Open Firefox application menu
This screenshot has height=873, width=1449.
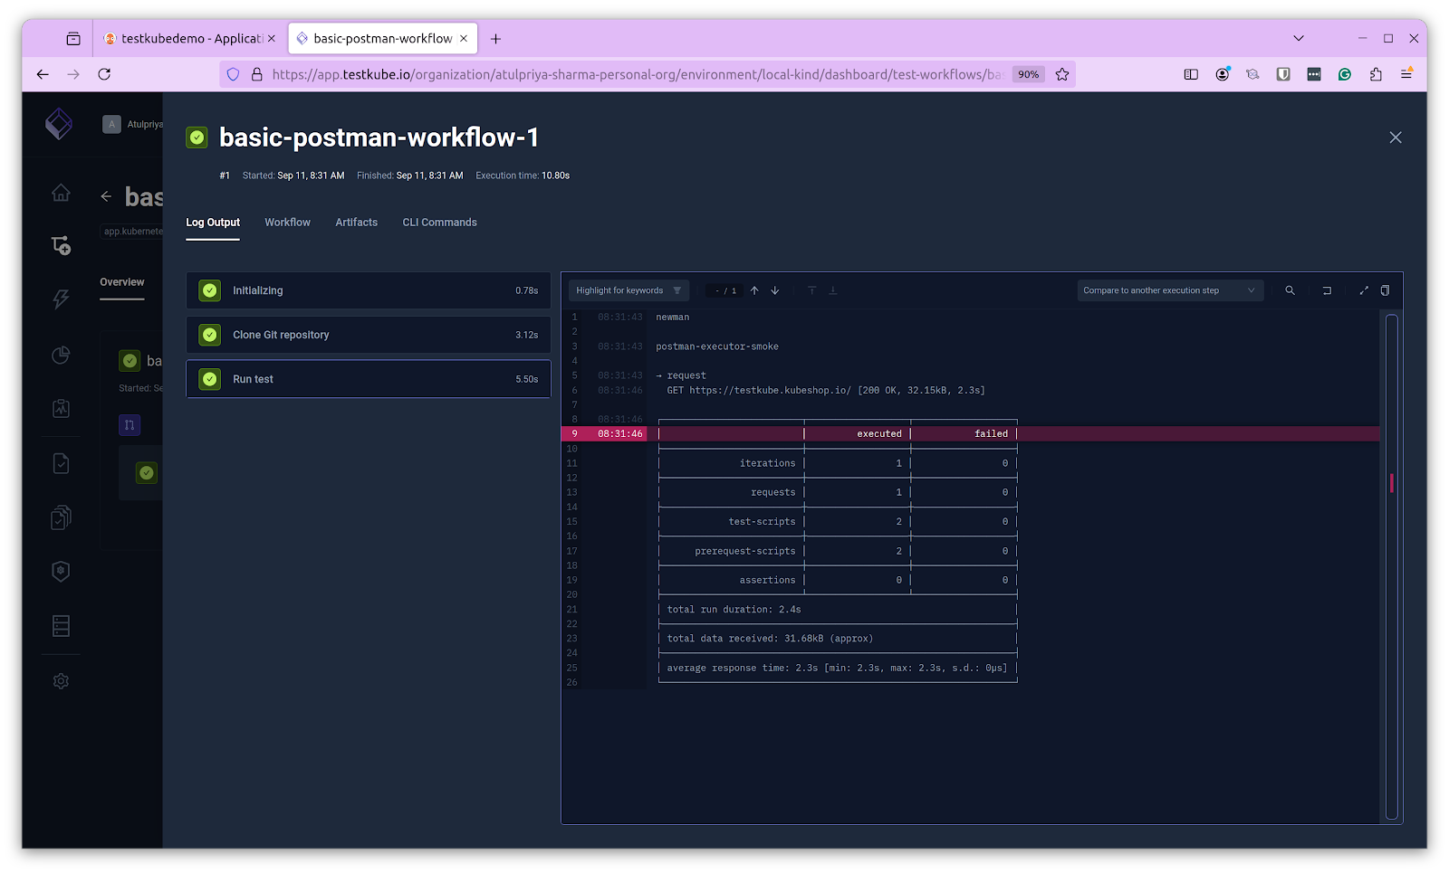point(1406,74)
